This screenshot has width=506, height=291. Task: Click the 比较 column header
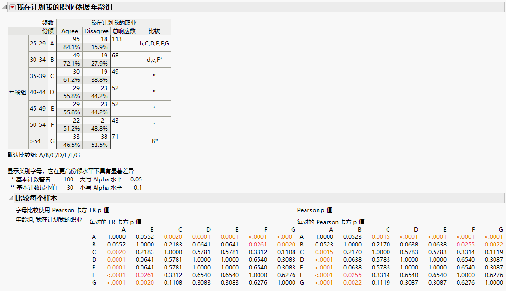tap(154, 31)
